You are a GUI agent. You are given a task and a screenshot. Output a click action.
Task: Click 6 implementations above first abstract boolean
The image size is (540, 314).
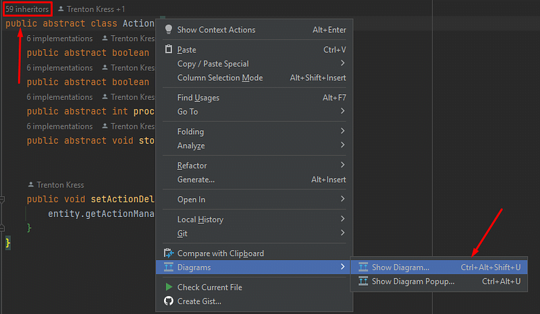coord(59,38)
